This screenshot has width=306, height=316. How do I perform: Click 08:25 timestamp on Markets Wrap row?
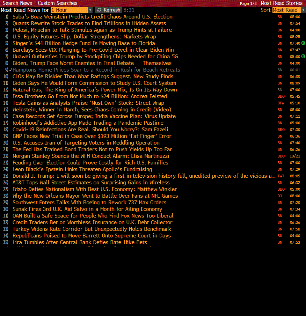point(295,37)
